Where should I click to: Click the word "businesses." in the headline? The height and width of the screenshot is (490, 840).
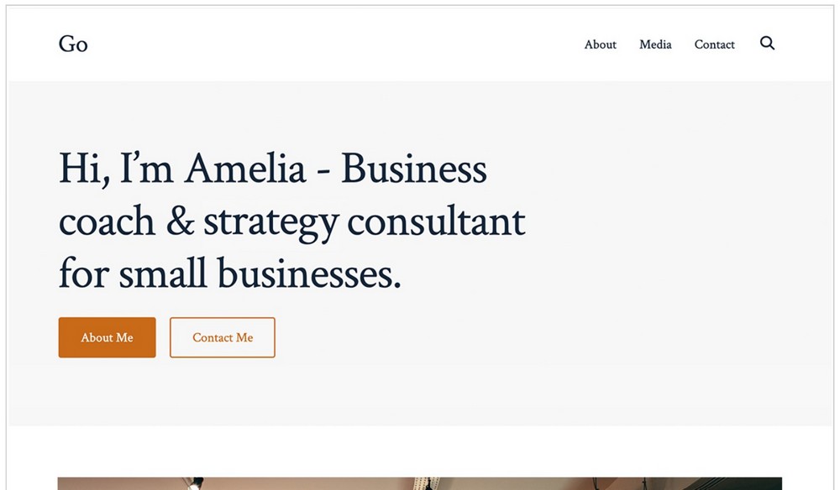pos(309,274)
